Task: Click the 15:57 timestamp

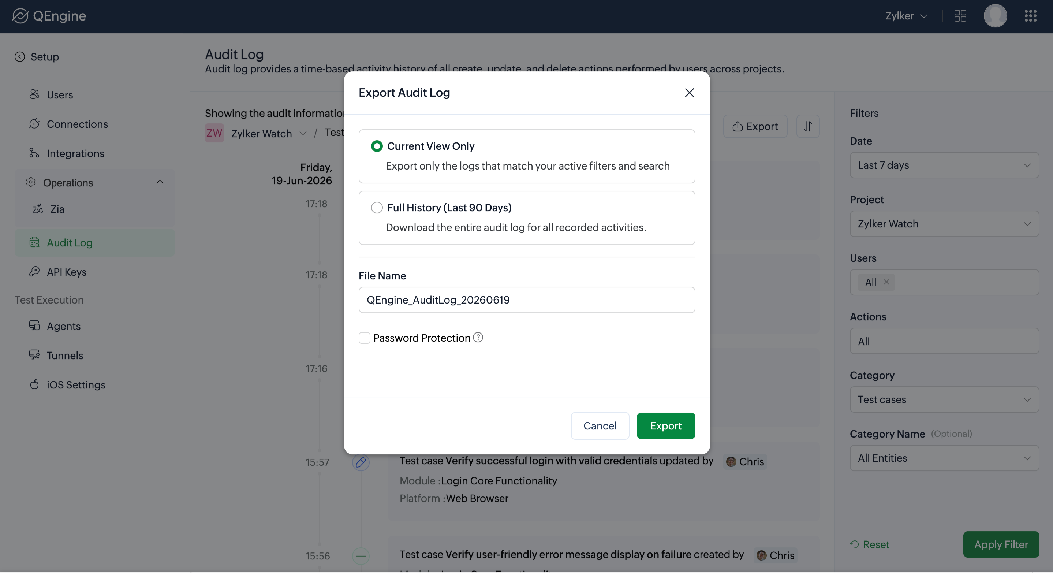Action: pos(317,462)
